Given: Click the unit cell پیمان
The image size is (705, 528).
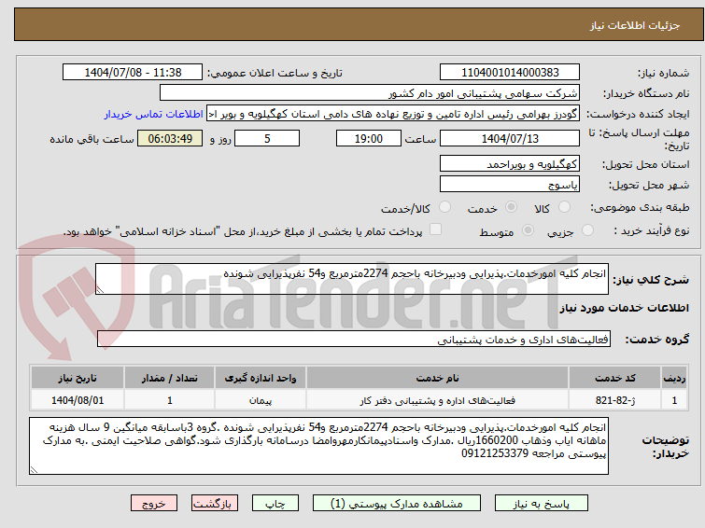Looking at the screenshot, I should (x=261, y=400).
